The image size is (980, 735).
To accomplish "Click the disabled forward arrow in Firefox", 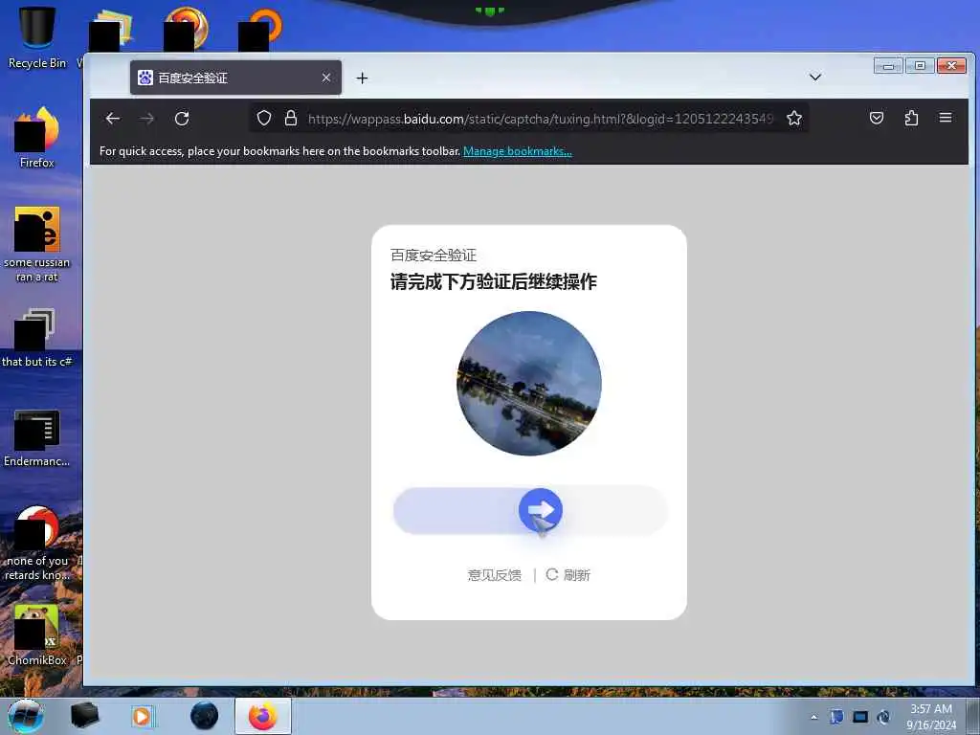I will click(x=146, y=118).
